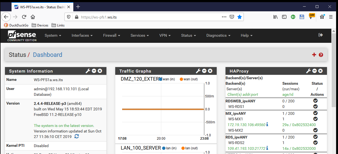Open the Firefox hamburger menu
The height and width of the screenshot is (154, 338).
pos(331,17)
